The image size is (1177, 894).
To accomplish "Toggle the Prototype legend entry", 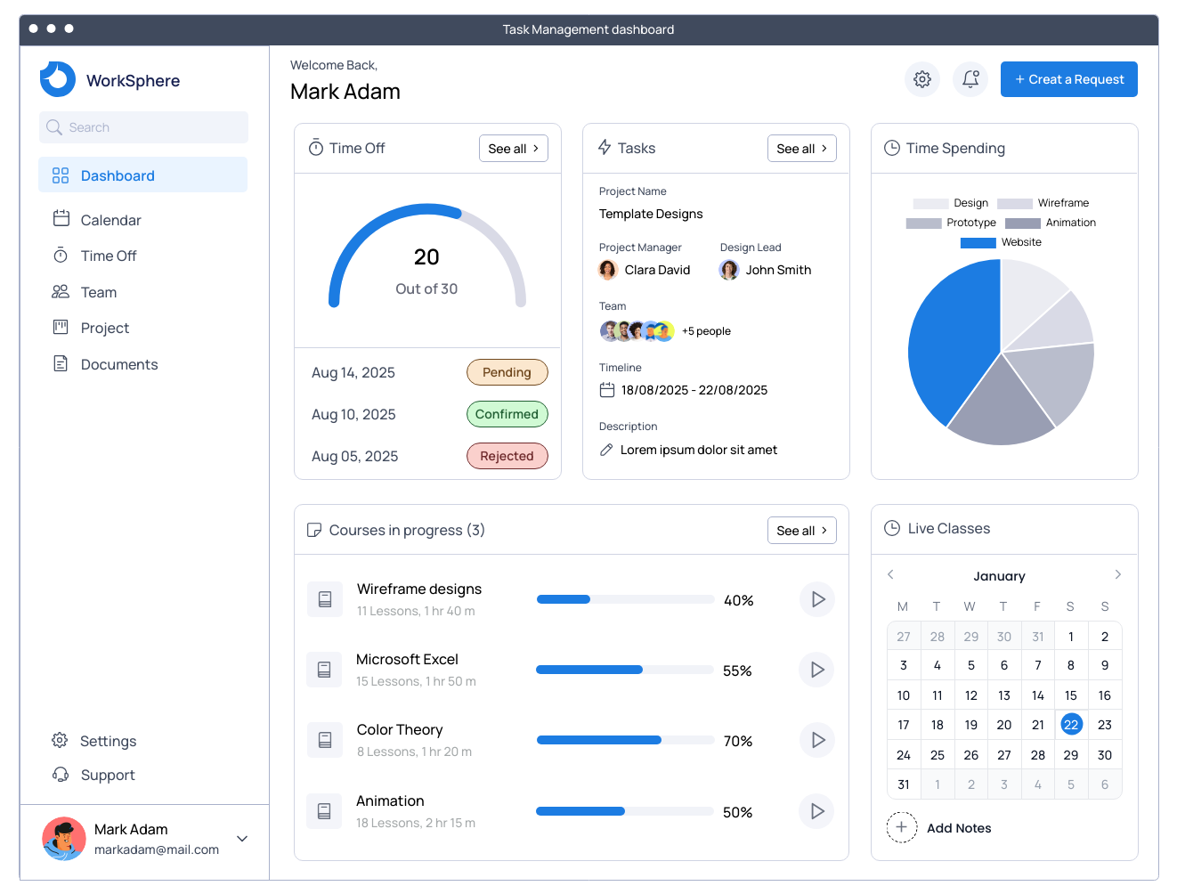I will pos(951,223).
